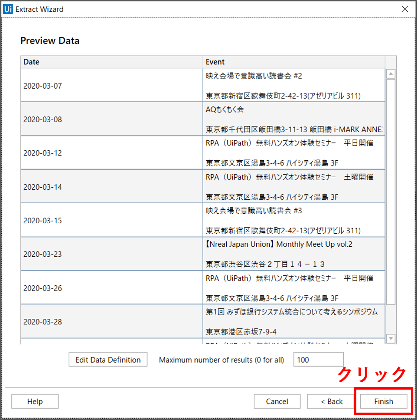Viewport: 419px width, 420px height.
Task: Close the Extract Wizard window
Action: click(x=405, y=9)
